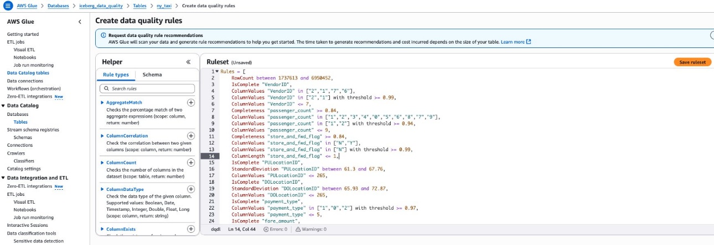Add the AggregateMatch rule with plus icon
This screenshot has height=245, width=714.
coord(191,103)
